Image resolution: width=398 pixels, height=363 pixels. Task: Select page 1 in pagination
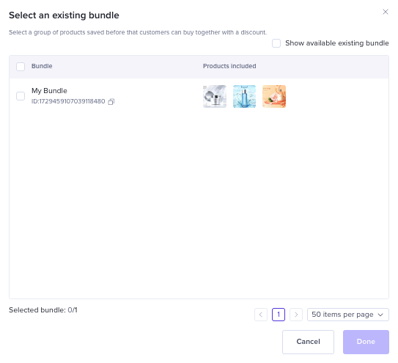pyautogui.click(x=279, y=315)
